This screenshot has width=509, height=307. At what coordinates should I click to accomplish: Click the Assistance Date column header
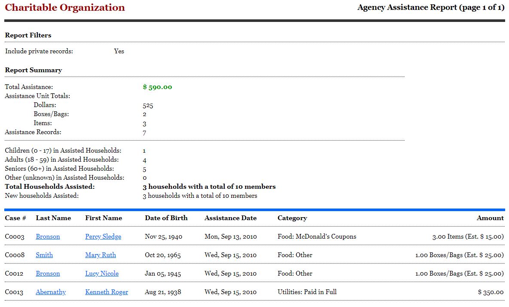click(230, 218)
